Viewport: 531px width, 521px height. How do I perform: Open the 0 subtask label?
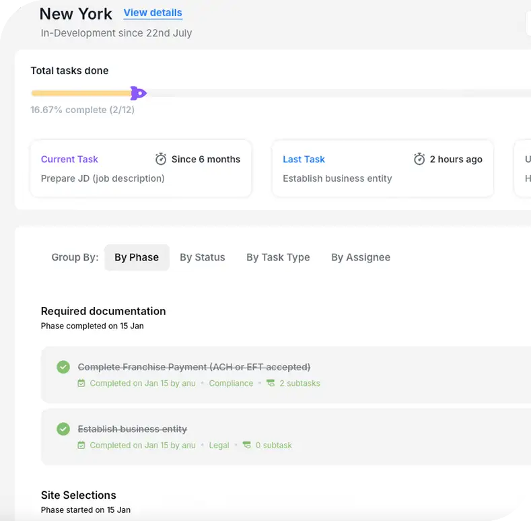[274, 445]
